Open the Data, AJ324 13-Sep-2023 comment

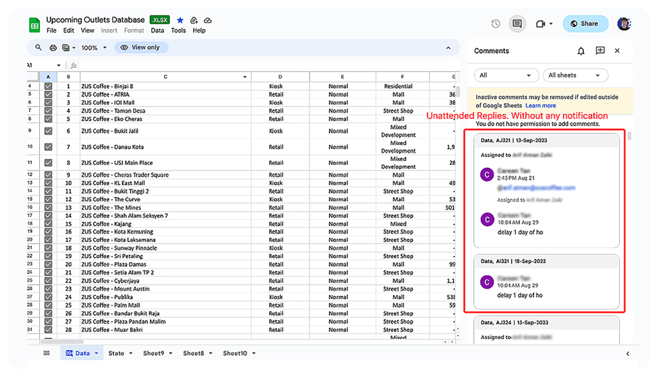click(x=546, y=330)
